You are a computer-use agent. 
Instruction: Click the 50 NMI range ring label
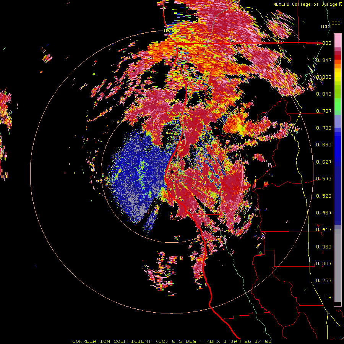(x=172, y=101)
